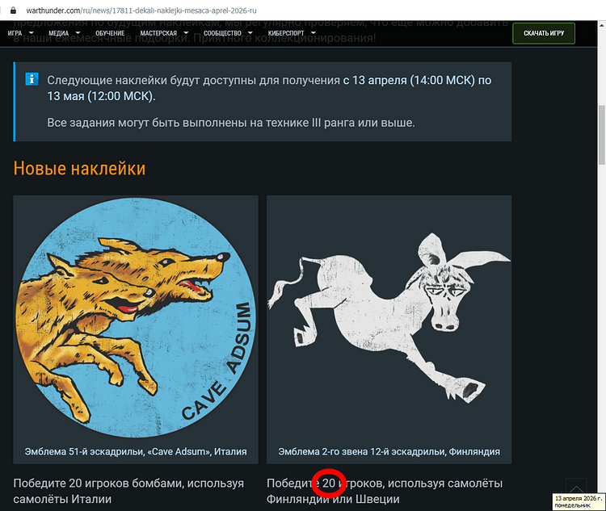Expand the ИГРА dropdown arrow
The width and height of the screenshot is (606, 511).
tap(32, 33)
